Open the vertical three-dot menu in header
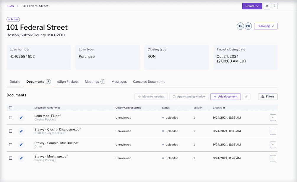 [x=275, y=6]
